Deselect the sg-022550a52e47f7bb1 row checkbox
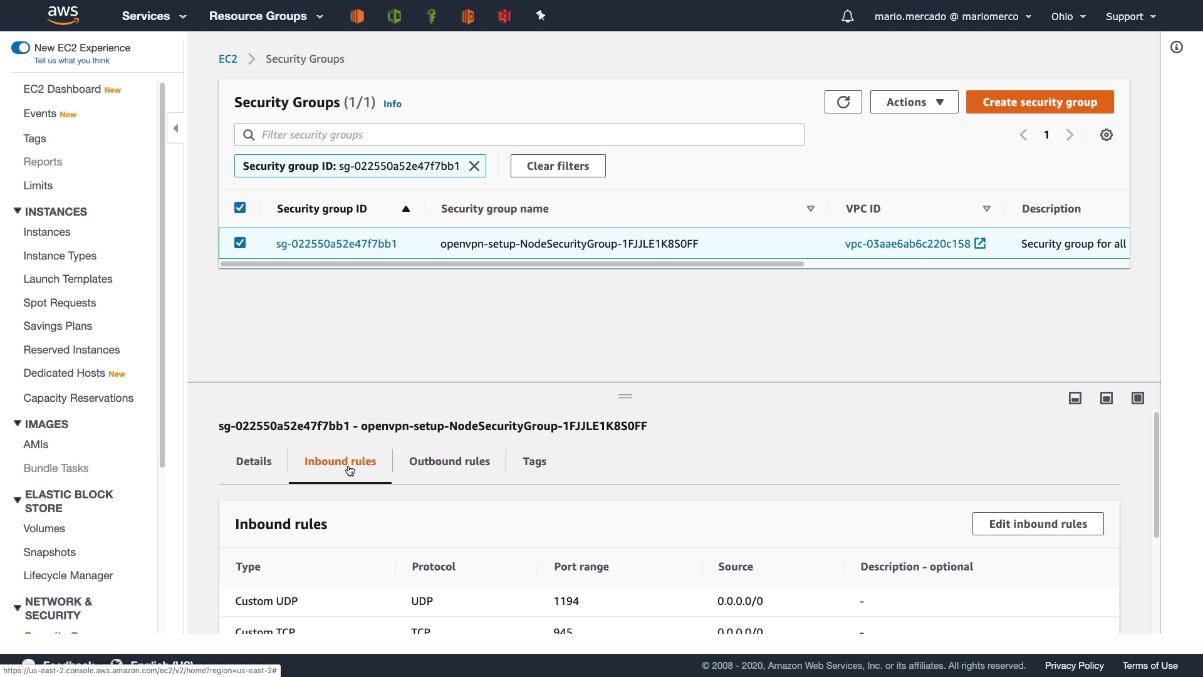The image size is (1203, 677). (240, 243)
